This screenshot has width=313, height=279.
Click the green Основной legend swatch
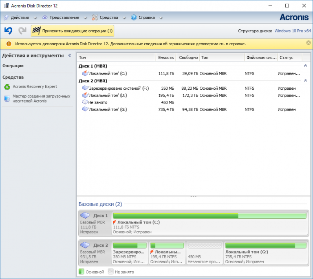tap(82, 272)
